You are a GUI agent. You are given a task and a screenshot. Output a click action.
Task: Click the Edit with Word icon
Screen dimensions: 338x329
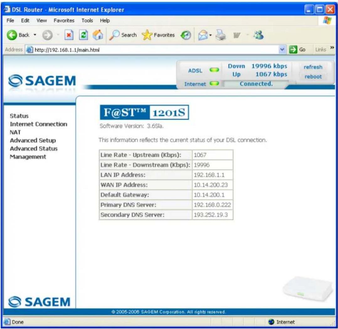(237, 35)
